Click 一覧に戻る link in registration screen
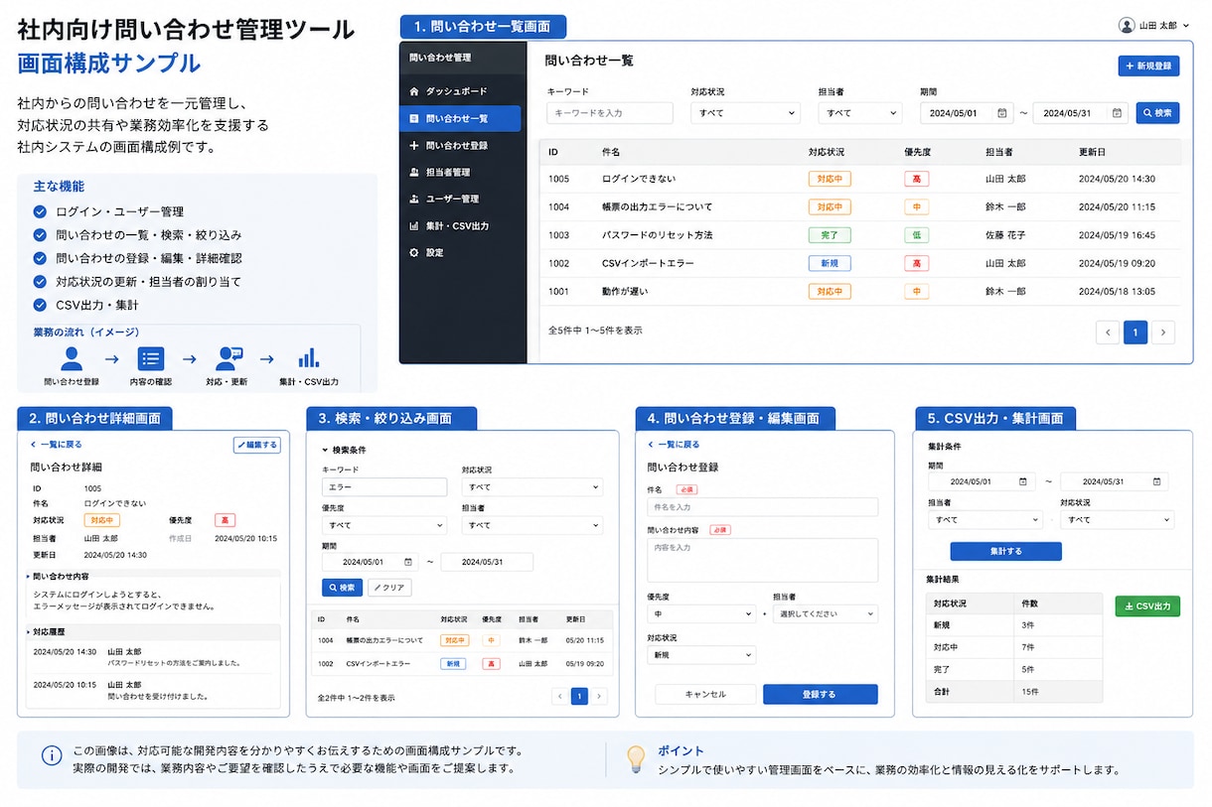Viewport: 1212px width, 807px height. click(674, 445)
